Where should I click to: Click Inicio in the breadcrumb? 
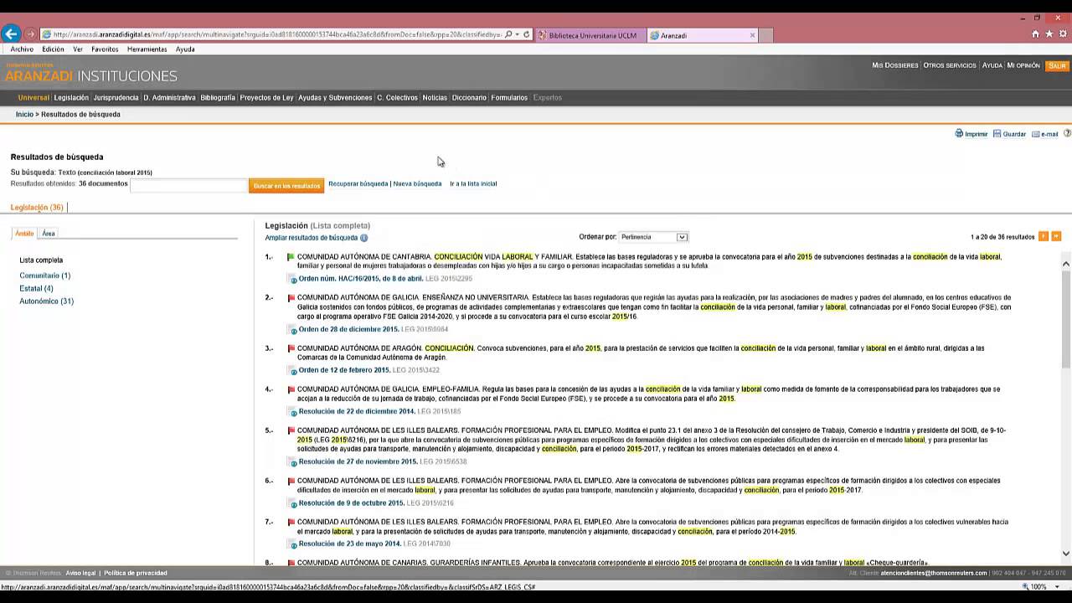click(x=24, y=115)
